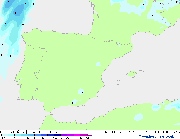Click the '15' legend scale label
Image resolution: width=180 pixels, height=139 pixels.
click(x=42, y=138)
